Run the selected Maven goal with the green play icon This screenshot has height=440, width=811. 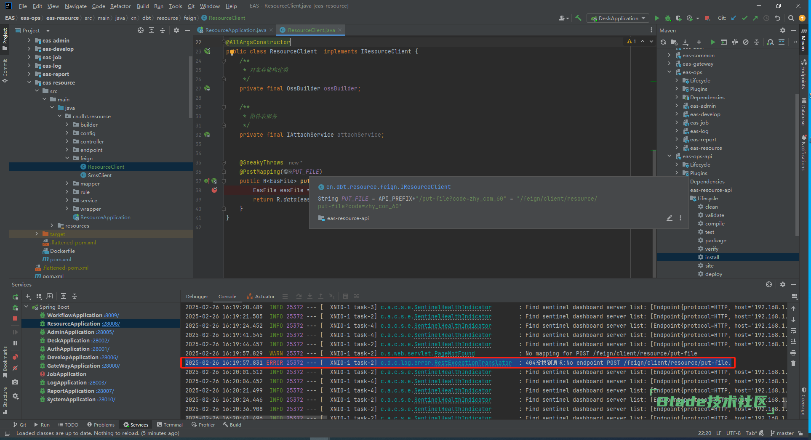(x=713, y=42)
